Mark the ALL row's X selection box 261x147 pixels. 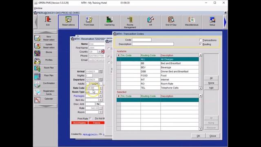tap(119, 59)
